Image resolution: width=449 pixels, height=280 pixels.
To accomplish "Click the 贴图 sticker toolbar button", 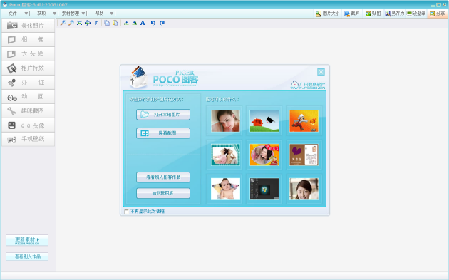I will pyautogui.click(x=373, y=14).
